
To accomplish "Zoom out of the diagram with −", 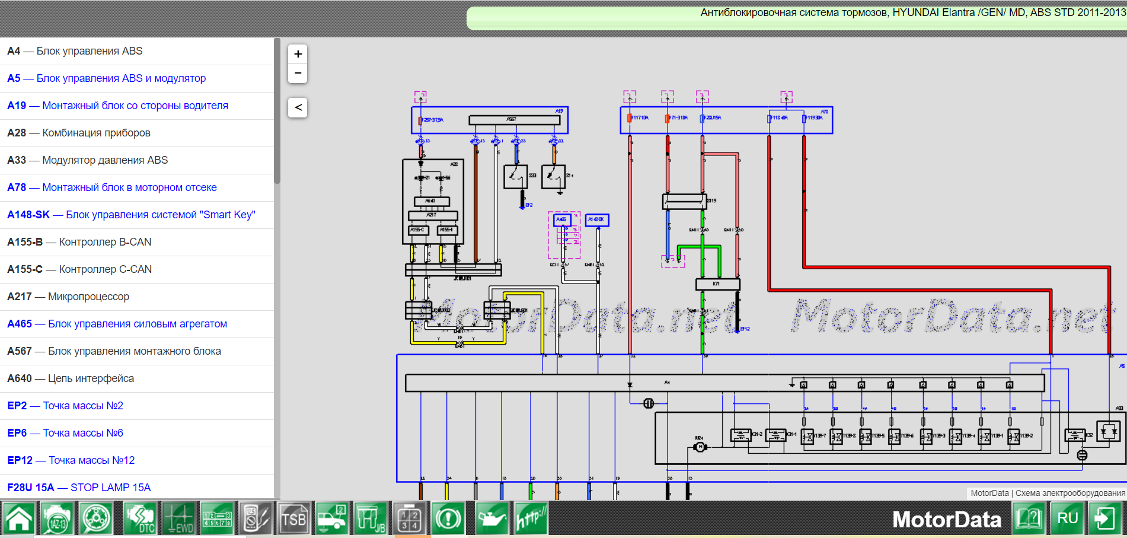I will 298,73.
